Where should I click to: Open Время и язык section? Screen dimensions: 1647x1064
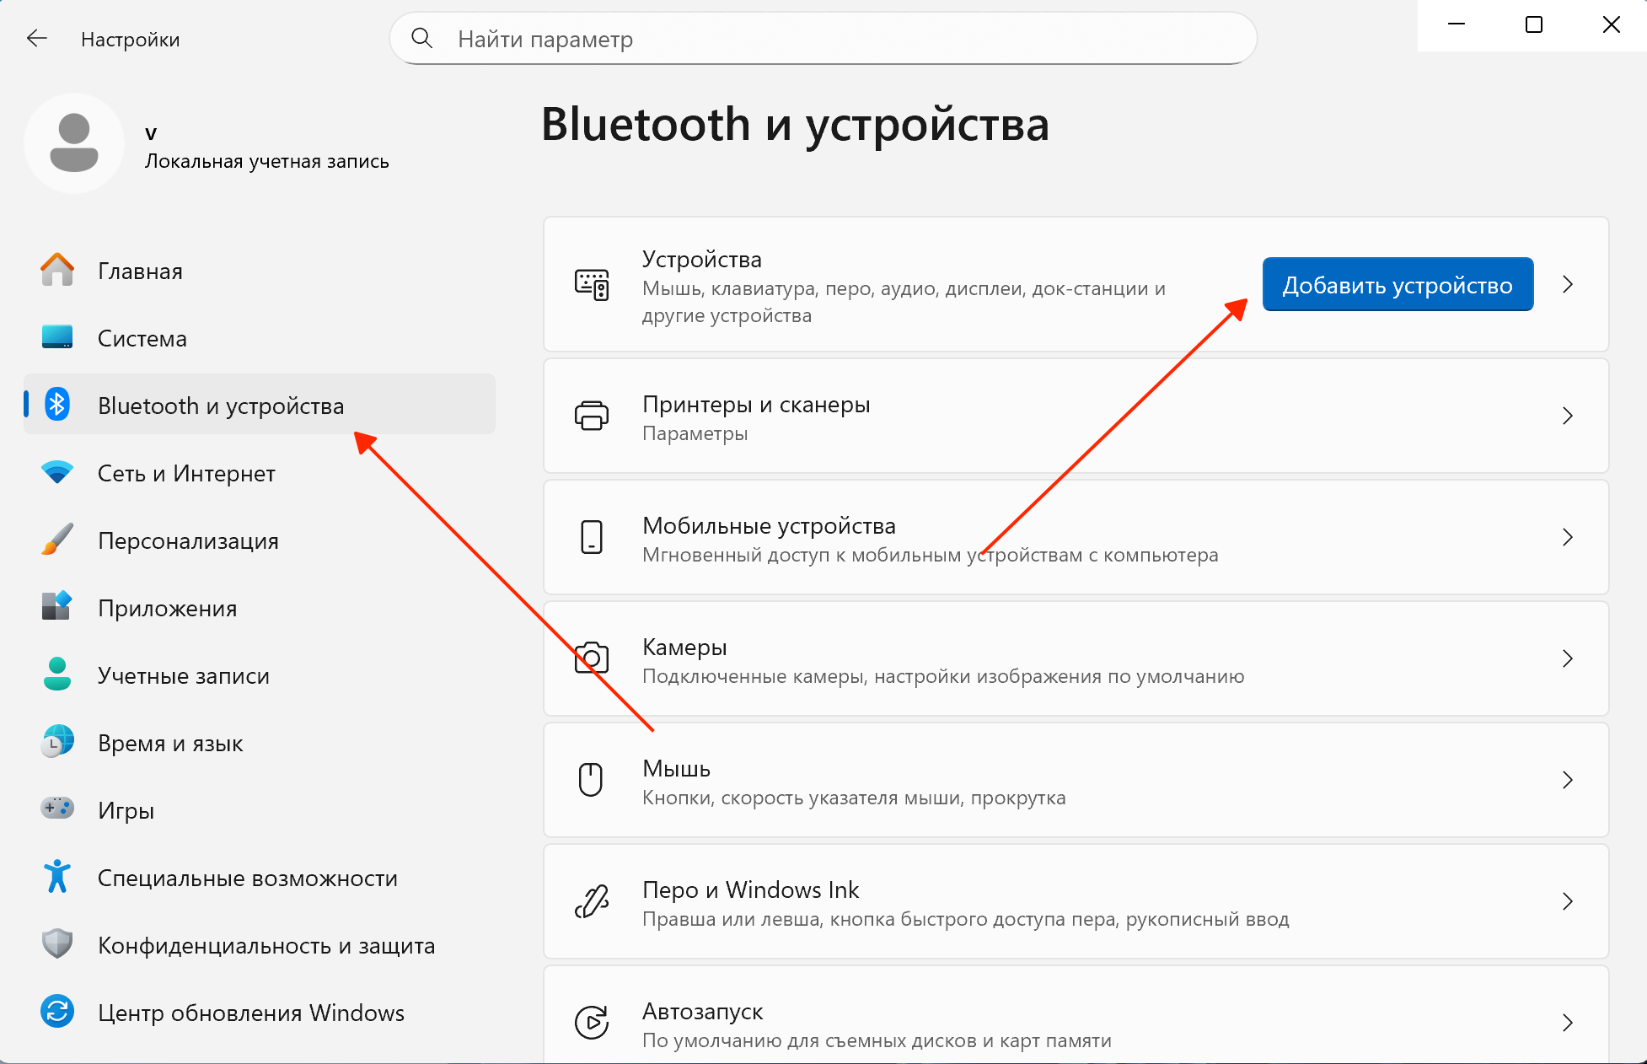(260, 743)
